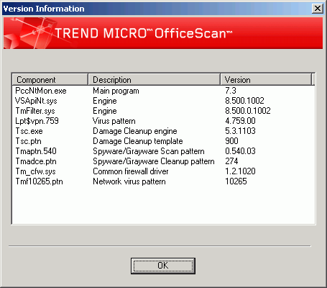
Task: Click version value 274
Action: 231,161
